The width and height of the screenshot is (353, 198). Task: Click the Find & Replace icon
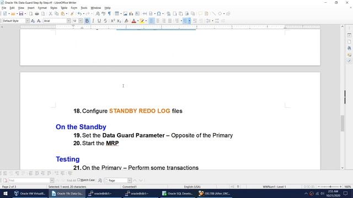[x=98, y=14]
